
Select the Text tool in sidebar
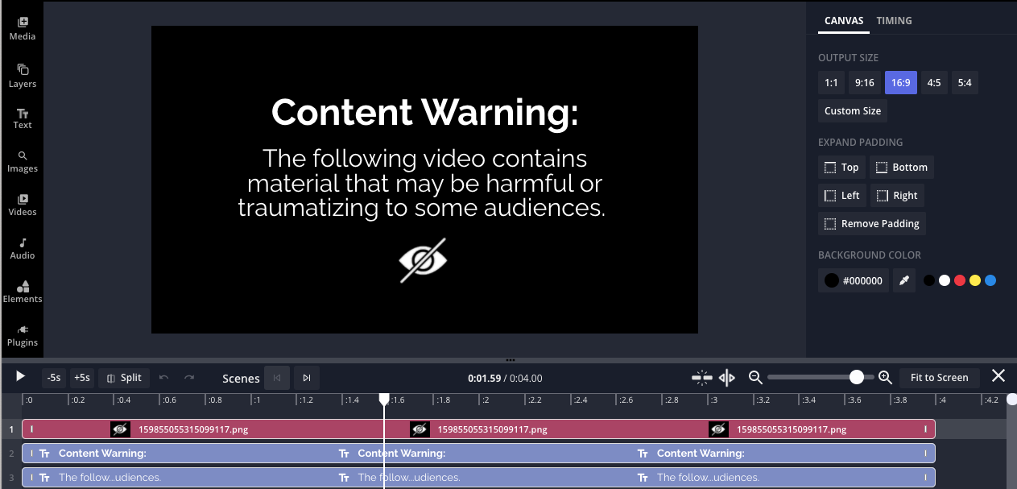[x=23, y=119]
